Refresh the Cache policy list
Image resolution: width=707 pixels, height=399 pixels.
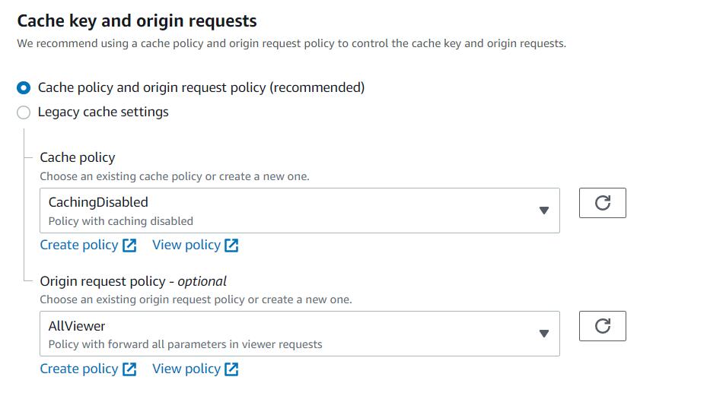coord(602,203)
